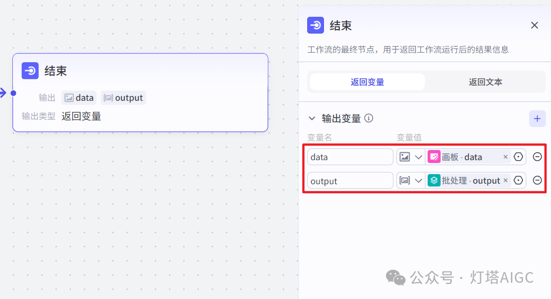
Task: Edit the data variable name field
Action: 350,157
